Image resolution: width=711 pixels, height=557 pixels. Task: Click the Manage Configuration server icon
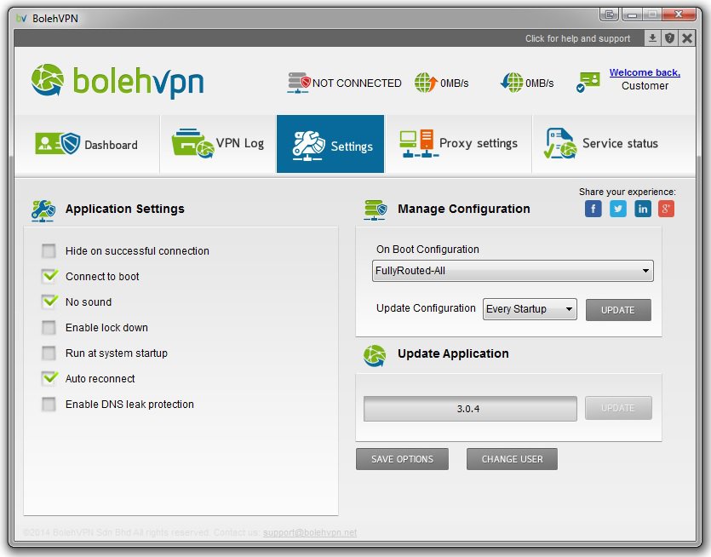coord(376,210)
